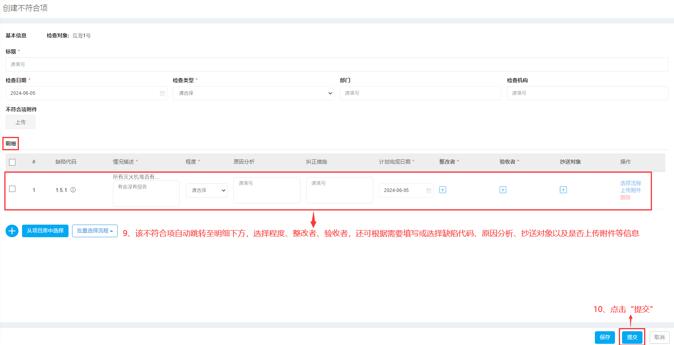Add a 整改者 with the plus icon

click(443, 190)
